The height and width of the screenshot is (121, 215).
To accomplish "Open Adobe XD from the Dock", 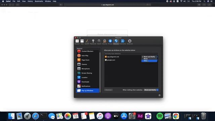I will (140, 116).
